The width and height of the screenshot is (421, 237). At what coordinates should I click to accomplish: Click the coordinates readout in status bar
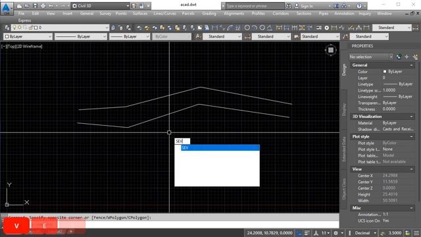[x=270, y=233]
